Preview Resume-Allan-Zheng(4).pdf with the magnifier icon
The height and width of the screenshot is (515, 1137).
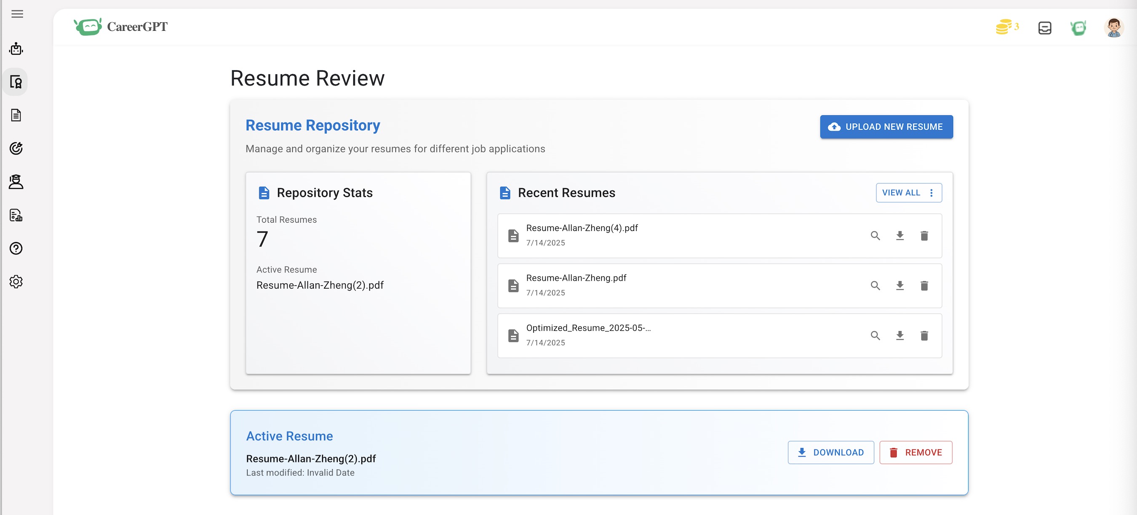coord(875,236)
